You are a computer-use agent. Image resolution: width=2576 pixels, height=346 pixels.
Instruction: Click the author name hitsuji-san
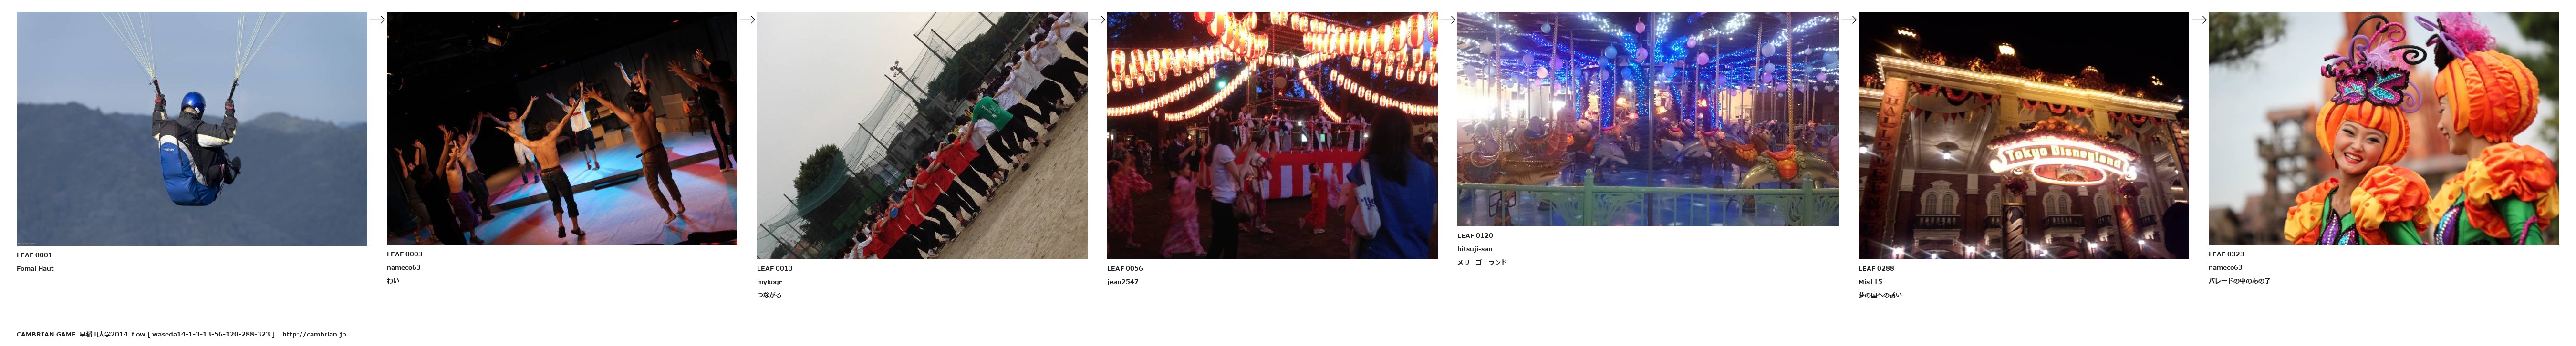[x=1475, y=249]
